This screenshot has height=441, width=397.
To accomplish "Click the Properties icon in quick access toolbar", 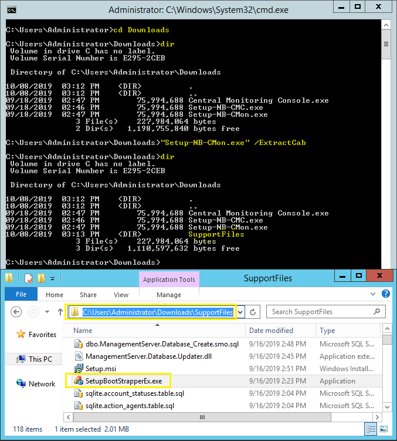I will [x=29, y=278].
